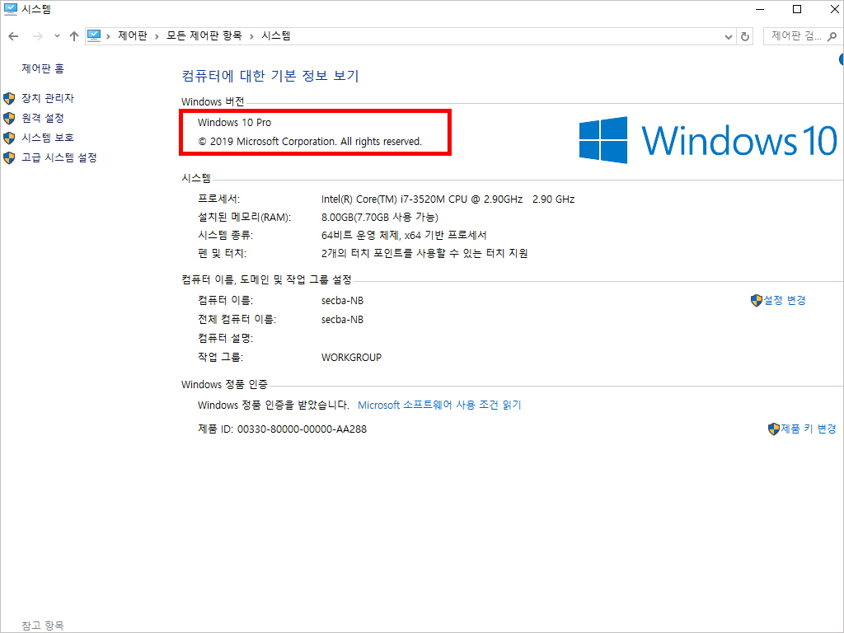Click Windows 정품 인증을 받았습니다 text
The width and height of the screenshot is (844, 633).
click(274, 405)
